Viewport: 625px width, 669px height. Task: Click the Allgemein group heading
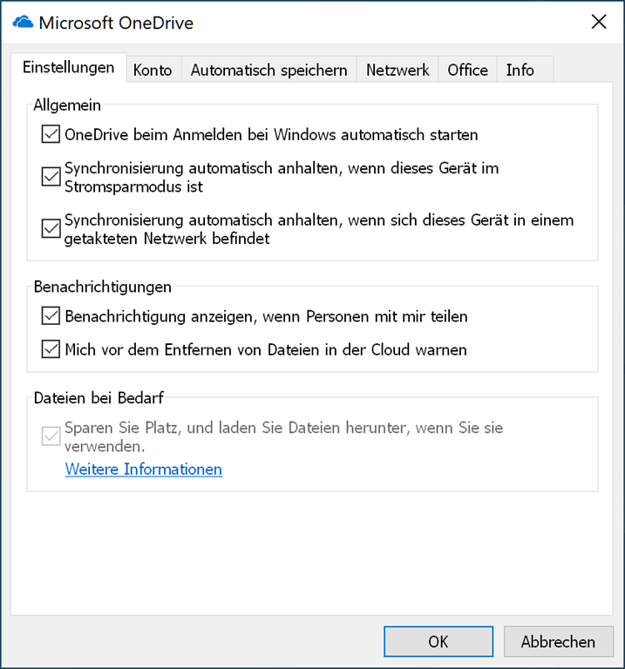67,105
